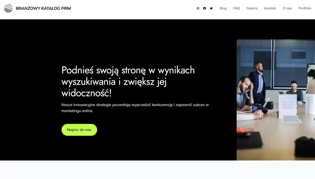Image resolution: width=315 pixels, height=179 pixels.
Task: Open the Kontakt page link
Action: 270,8
